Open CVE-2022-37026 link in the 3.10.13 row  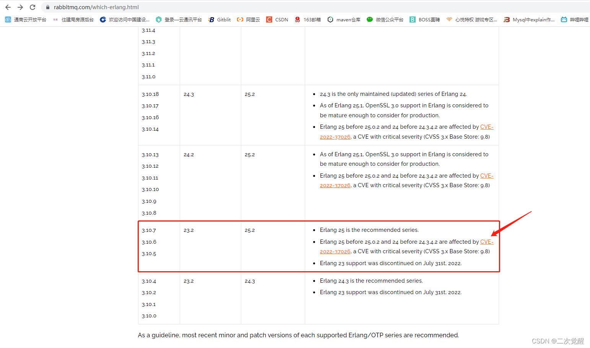tap(335, 185)
